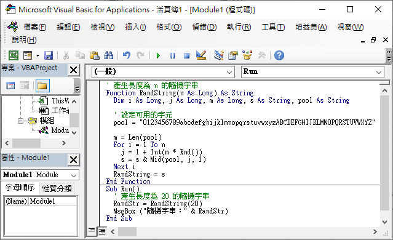Toggle Procedure View button at bottom-left
Screen dimensions: 393x240
92,231
